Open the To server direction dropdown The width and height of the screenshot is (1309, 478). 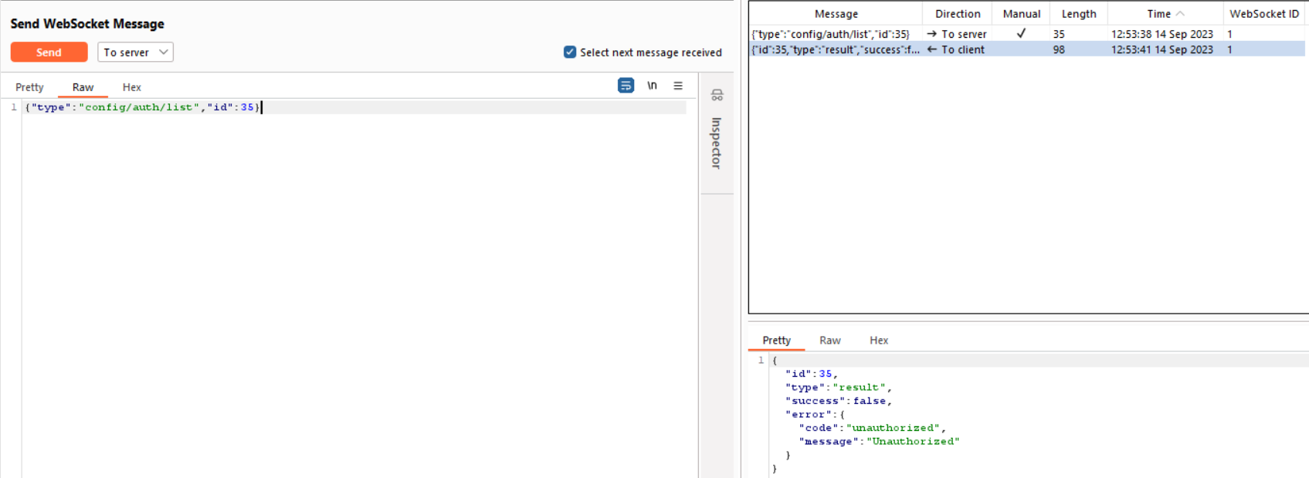(x=135, y=53)
